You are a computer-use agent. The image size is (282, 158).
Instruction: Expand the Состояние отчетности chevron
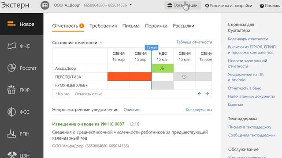(x=101, y=43)
